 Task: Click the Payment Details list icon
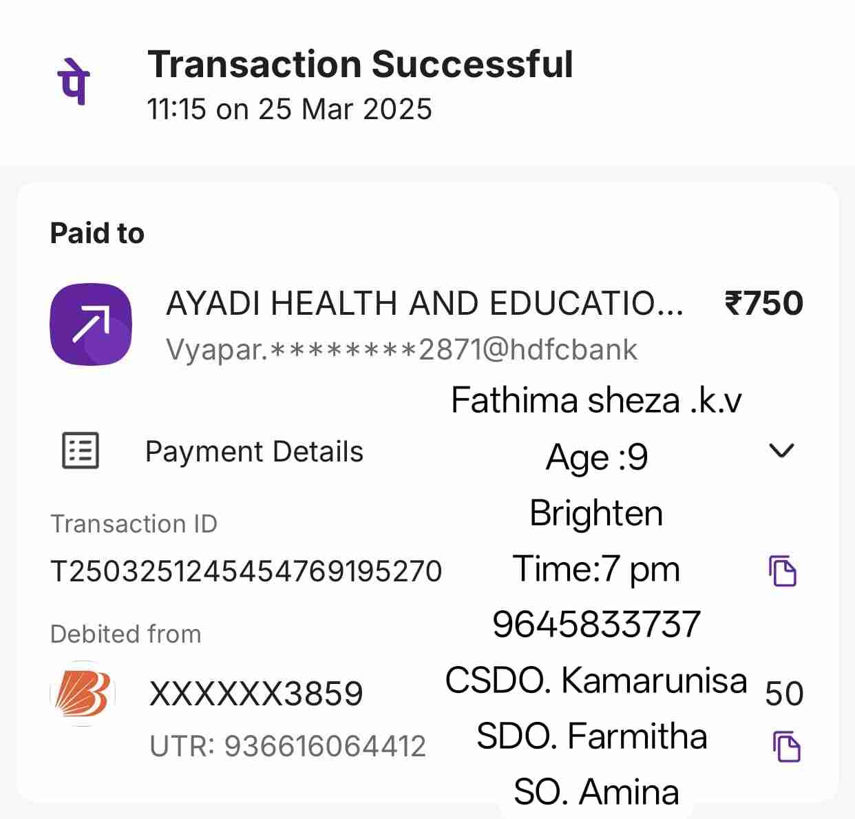pos(81,451)
